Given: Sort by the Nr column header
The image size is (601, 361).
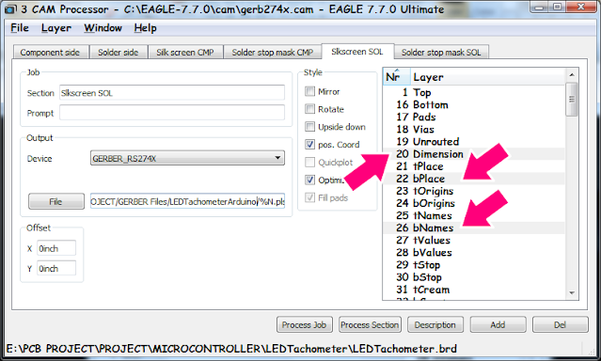Looking at the screenshot, I should [x=397, y=77].
